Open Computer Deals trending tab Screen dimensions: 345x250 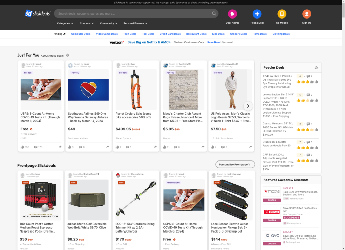coord(81,34)
